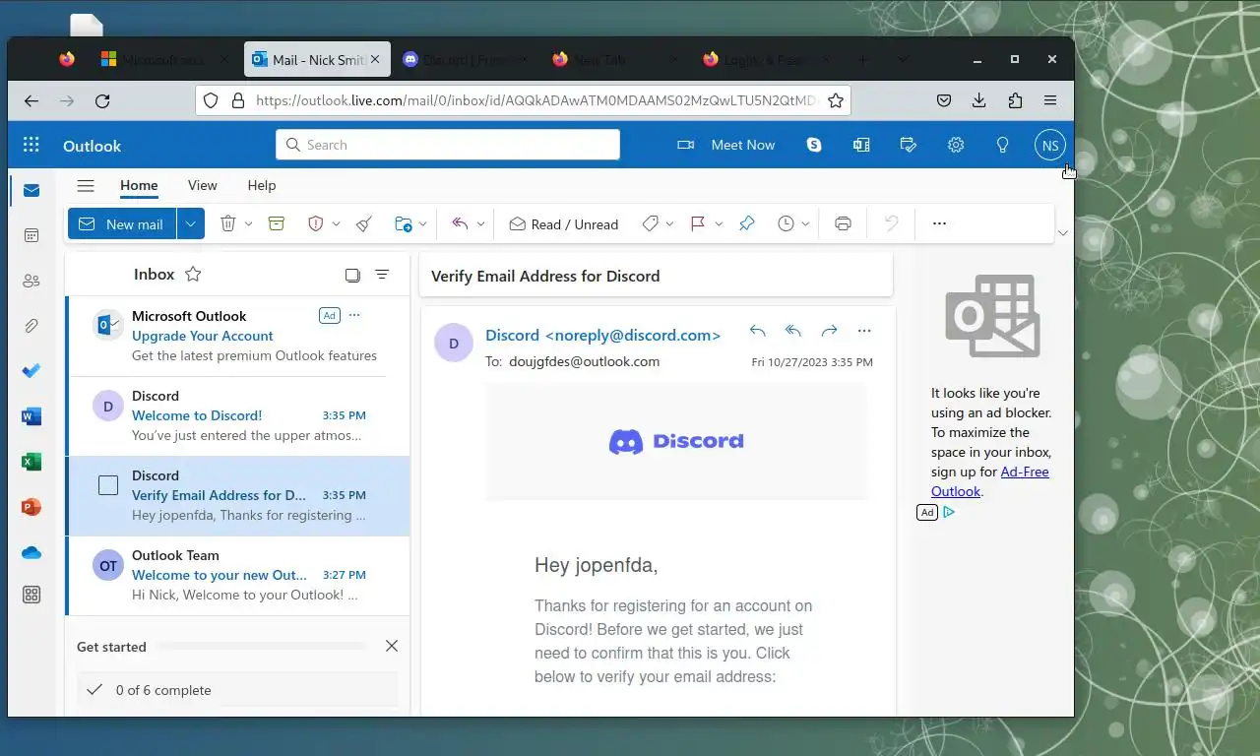Click sender Discord <noreply@discord.com>
This screenshot has height=756, width=1260.
[602, 336]
